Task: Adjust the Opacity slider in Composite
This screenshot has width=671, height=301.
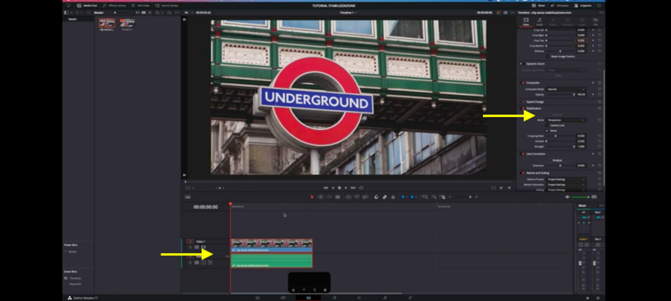Action: point(561,94)
